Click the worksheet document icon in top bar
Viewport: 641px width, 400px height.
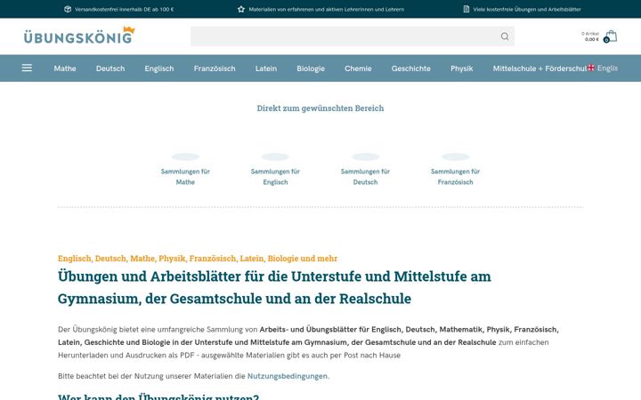coord(466,9)
